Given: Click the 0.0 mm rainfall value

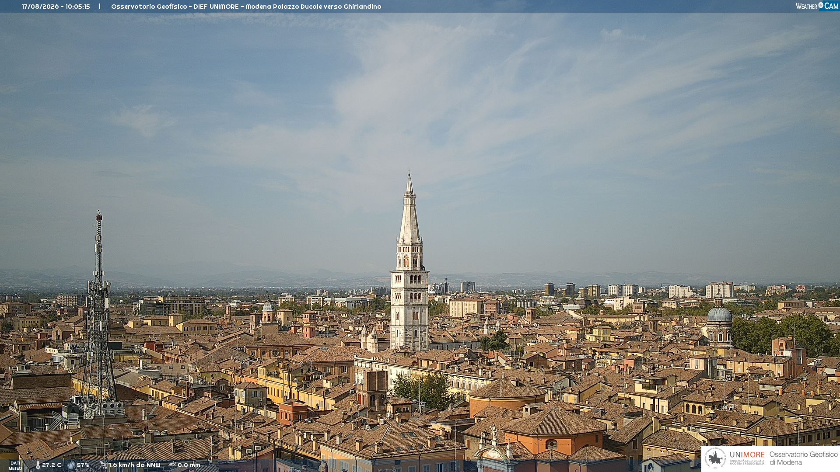Looking at the screenshot, I should click(x=189, y=465).
